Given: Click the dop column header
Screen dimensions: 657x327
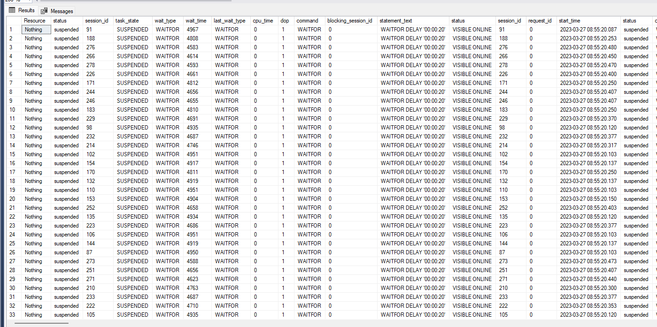Looking at the screenshot, I should tap(286, 21).
